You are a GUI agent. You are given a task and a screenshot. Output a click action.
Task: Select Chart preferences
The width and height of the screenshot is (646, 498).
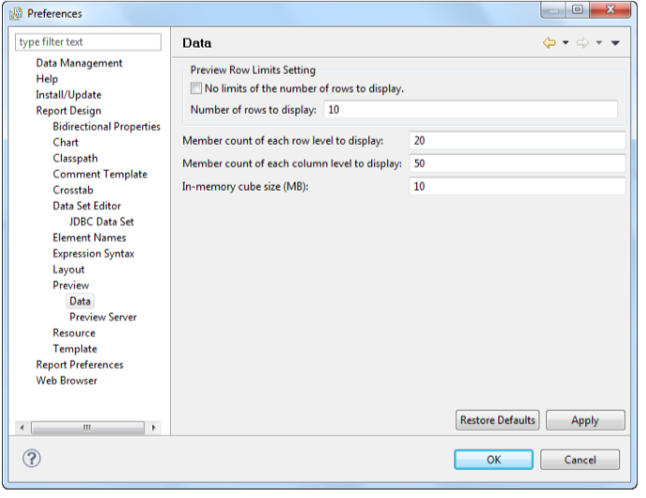65,142
